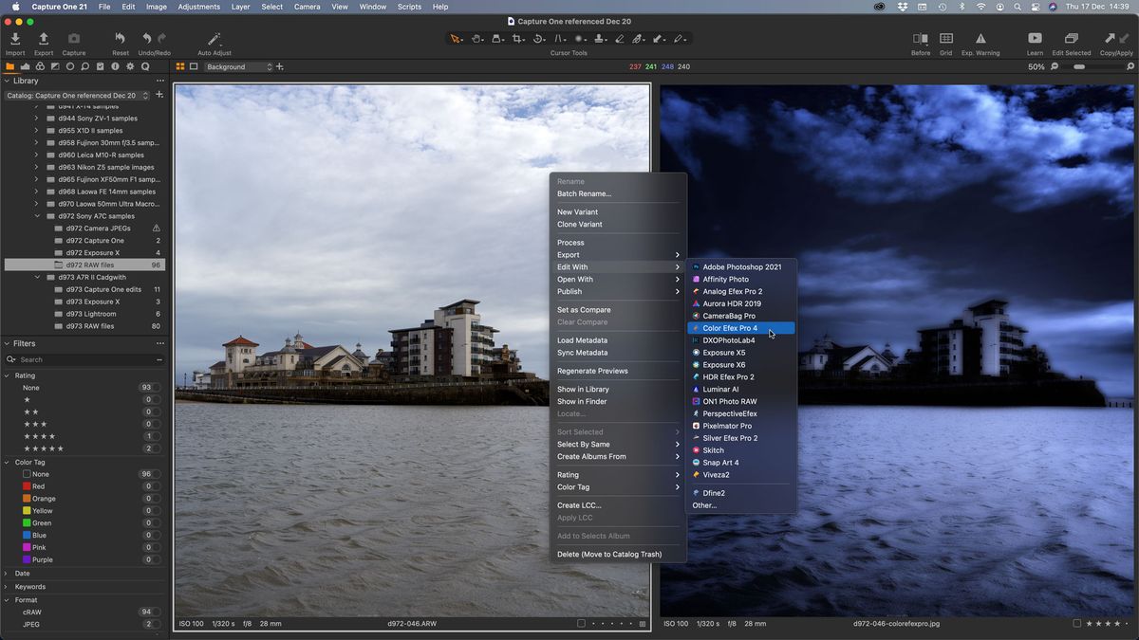Click the Auto Adjust button
Viewport: 1139px width, 640px height.
tap(213, 38)
